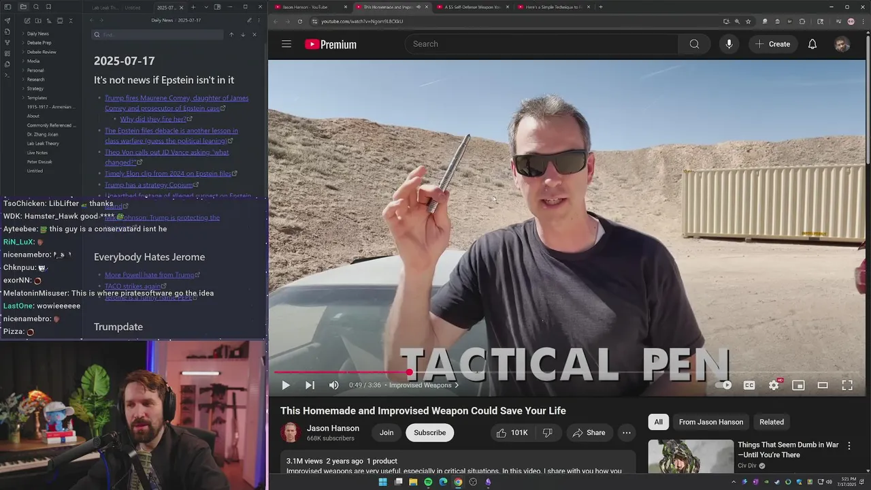The width and height of the screenshot is (871, 490).
Task: Open Jason Hanson channel name link
Action: [333, 428]
